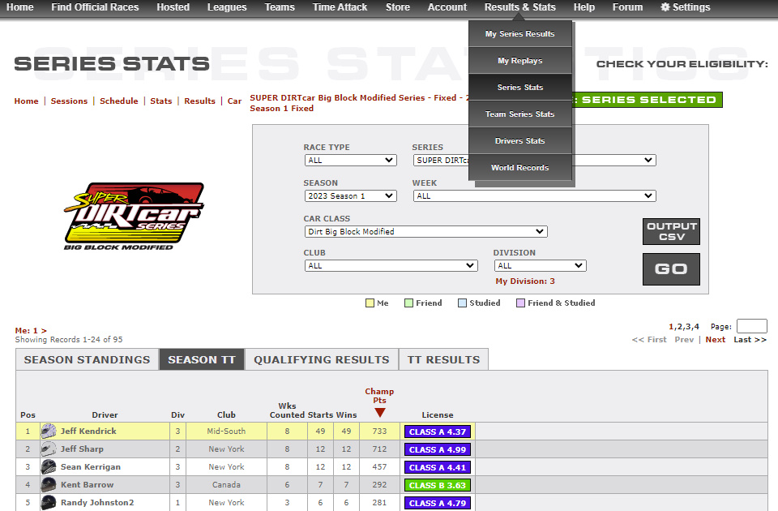Image resolution: width=778 pixels, height=511 pixels.
Task: Click the Super DIRTcar Series logo
Action: tap(134, 216)
